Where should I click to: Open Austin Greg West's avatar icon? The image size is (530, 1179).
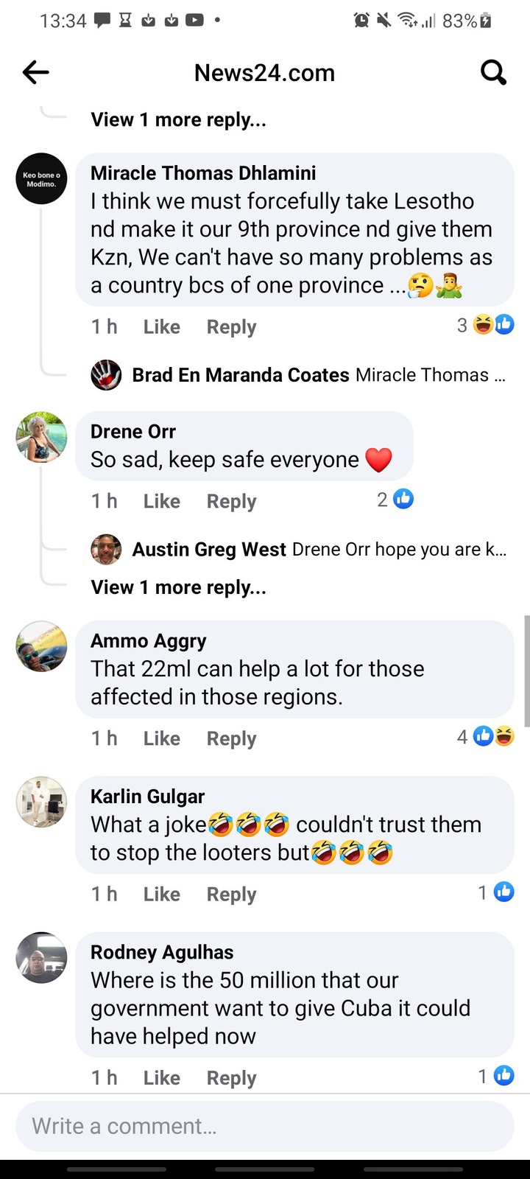[106, 550]
